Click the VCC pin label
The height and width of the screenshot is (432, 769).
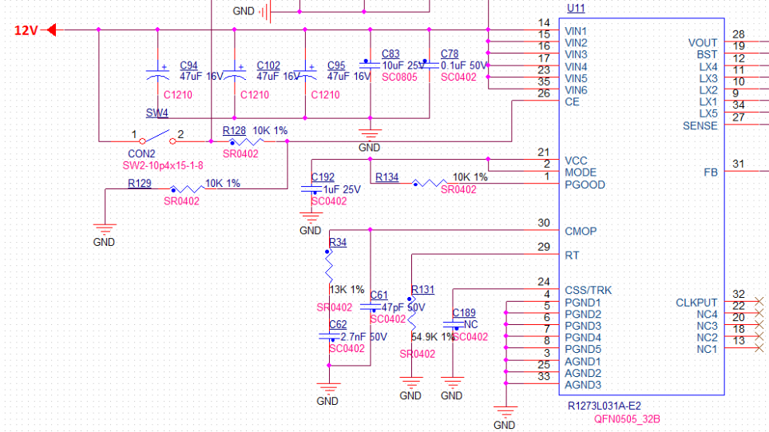pos(576,161)
